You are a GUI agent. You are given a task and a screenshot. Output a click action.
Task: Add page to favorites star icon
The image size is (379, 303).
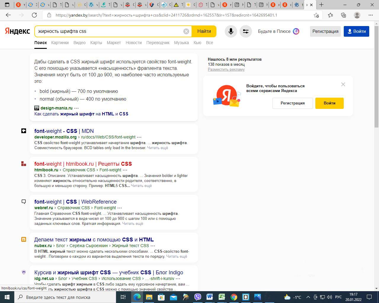(316, 15)
